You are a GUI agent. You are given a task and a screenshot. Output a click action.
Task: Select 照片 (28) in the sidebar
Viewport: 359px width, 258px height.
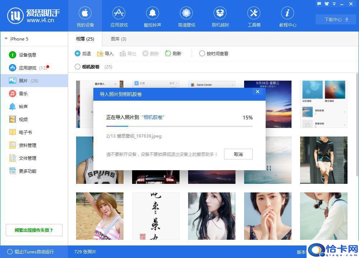click(x=34, y=81)
